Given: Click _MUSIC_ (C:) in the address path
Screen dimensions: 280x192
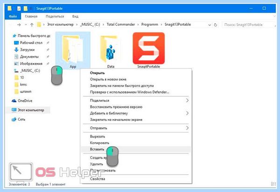Looking at the screenshot, I should (x=90, y=25).
